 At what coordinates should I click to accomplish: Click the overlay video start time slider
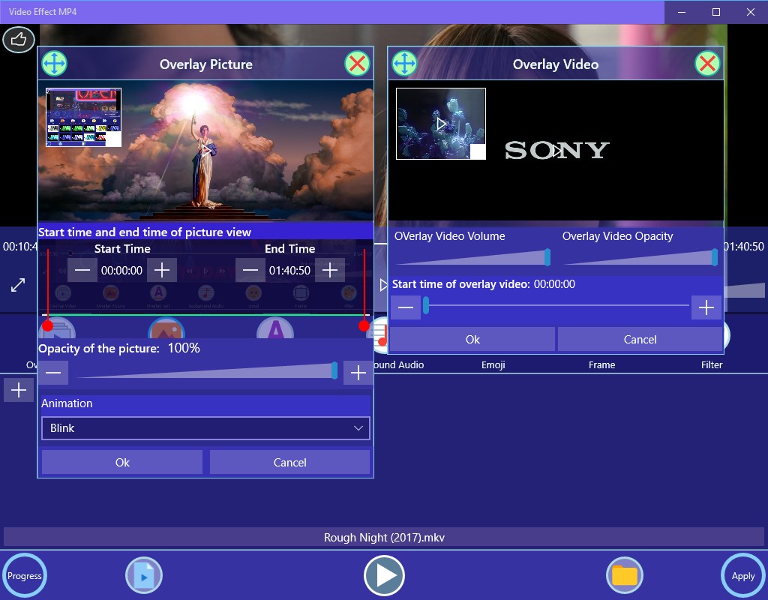[556, 306]
